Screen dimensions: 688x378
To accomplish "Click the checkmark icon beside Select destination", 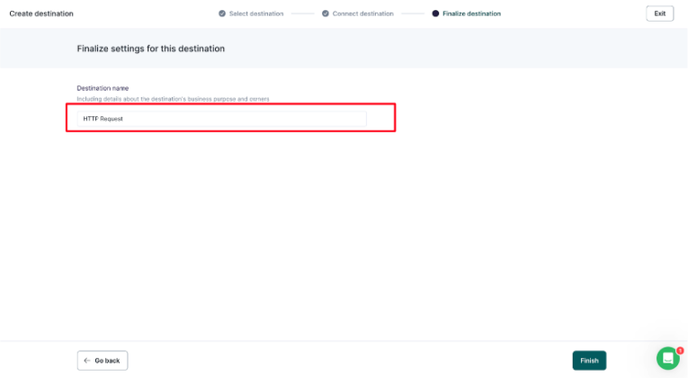I will (222, 13).
